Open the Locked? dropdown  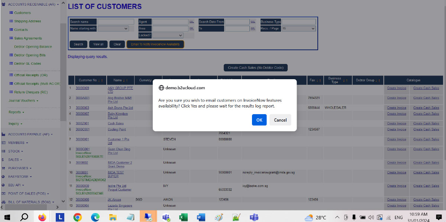click(x=168, y=35)
